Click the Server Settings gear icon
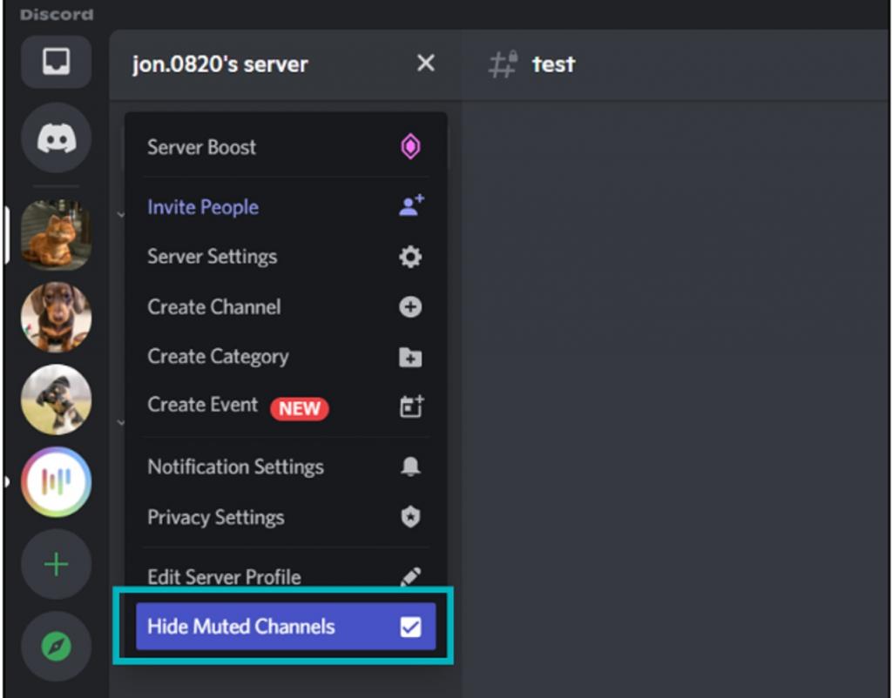 point(410,257)
